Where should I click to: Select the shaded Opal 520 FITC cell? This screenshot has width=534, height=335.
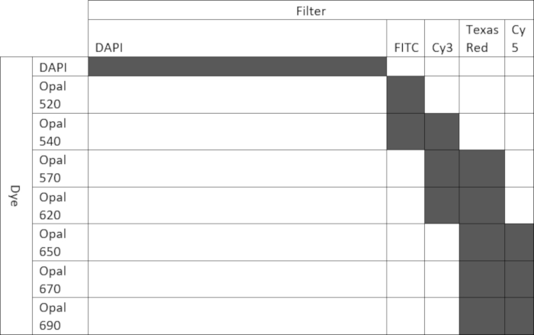coord(405,95)
